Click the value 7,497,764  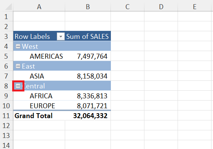[x=92, y=56]
